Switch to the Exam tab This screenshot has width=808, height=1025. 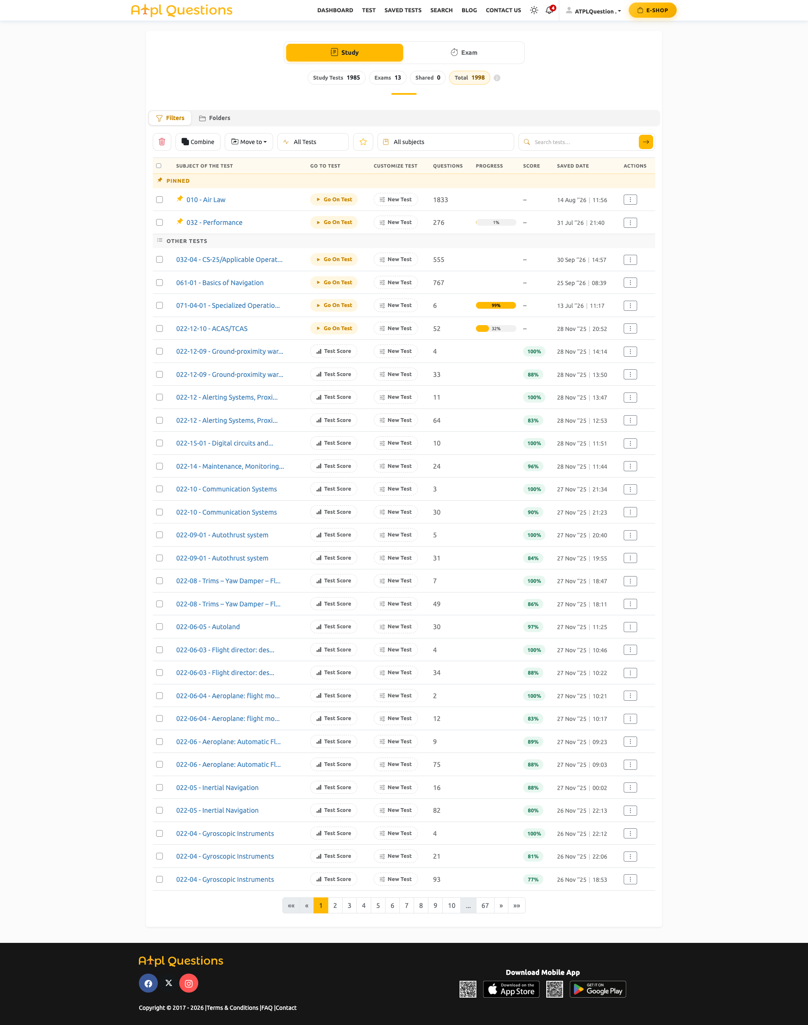[x=464, y=53]
